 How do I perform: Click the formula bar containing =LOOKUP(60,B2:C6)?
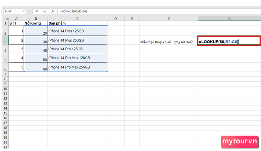pos(159,11)
